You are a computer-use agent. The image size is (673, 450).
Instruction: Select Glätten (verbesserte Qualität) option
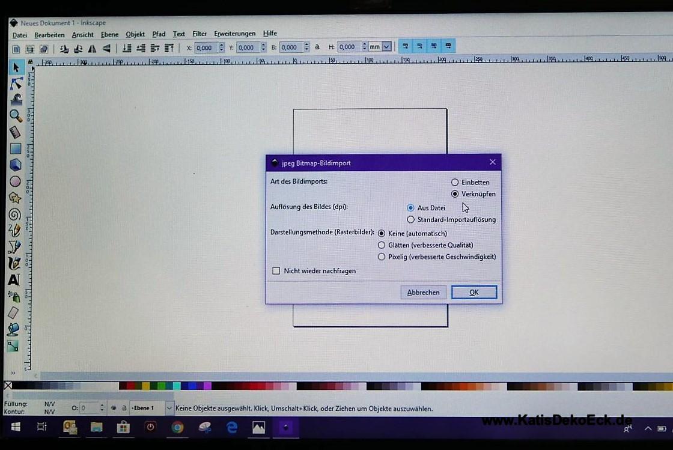[382, 245]
